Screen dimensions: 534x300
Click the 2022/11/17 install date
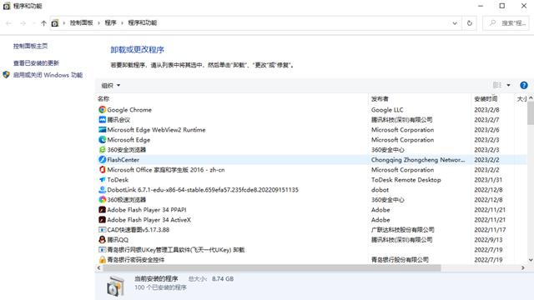tap(490, 230)
